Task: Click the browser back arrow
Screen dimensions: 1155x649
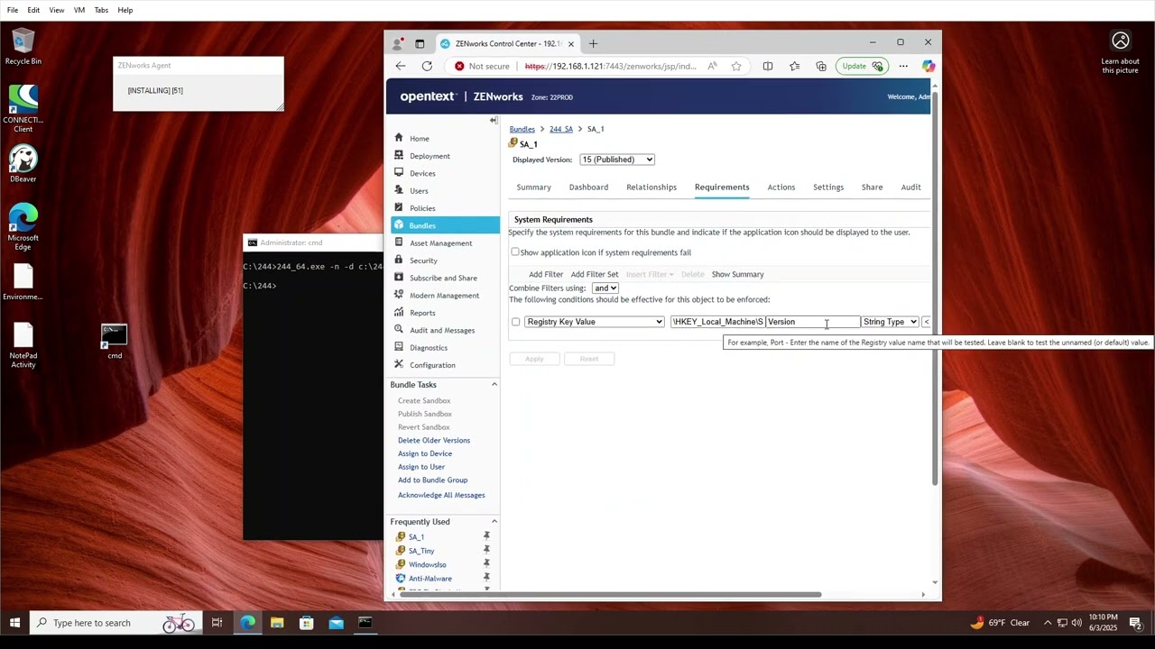Action: (401, 66)
